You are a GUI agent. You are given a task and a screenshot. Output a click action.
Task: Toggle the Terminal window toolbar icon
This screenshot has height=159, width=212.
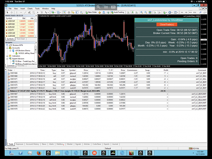[x=77, y=13]
